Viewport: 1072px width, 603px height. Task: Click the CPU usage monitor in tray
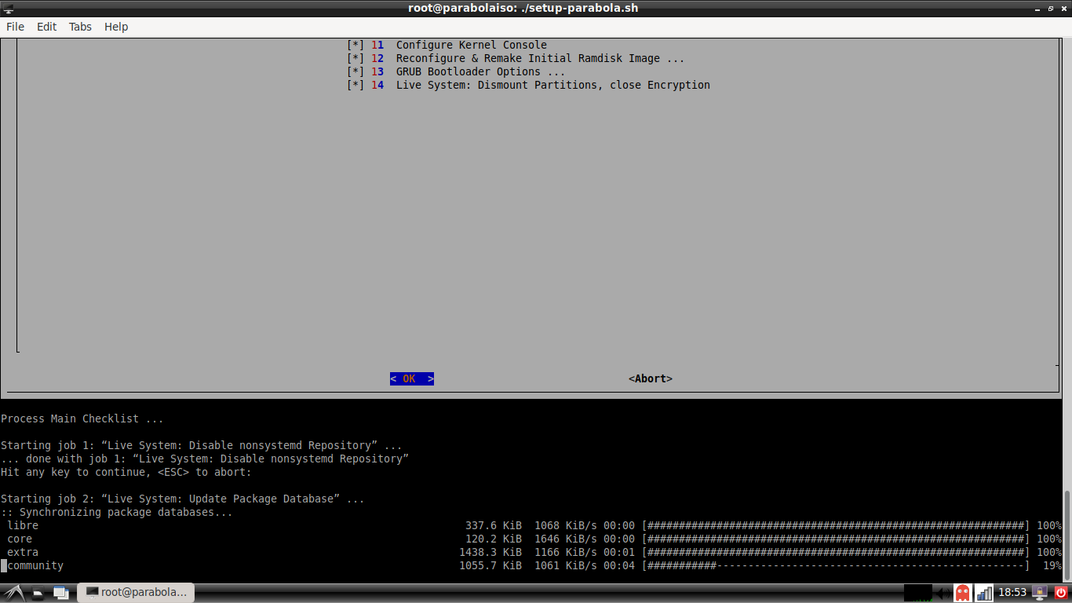917,592
